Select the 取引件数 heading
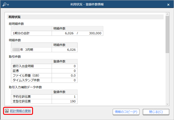The height and width of the screenshot is (120, 174). click(15, 56)
